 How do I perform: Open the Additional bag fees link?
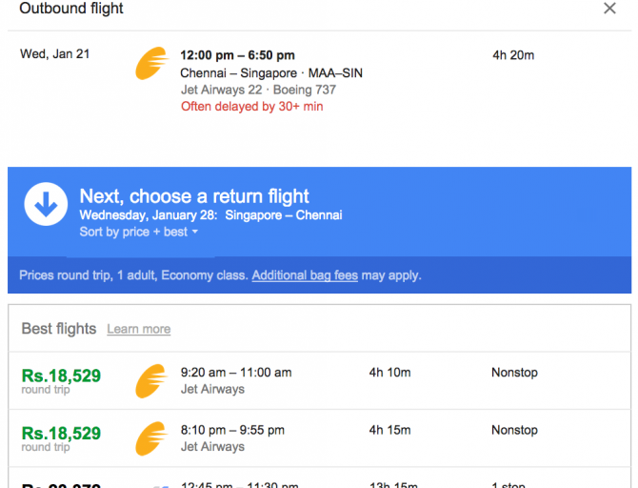(x=305, y=275)
